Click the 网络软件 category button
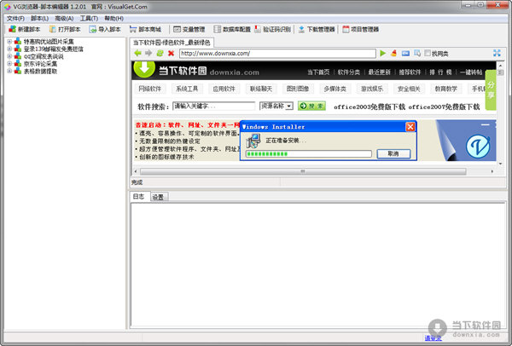 (150, 89)
